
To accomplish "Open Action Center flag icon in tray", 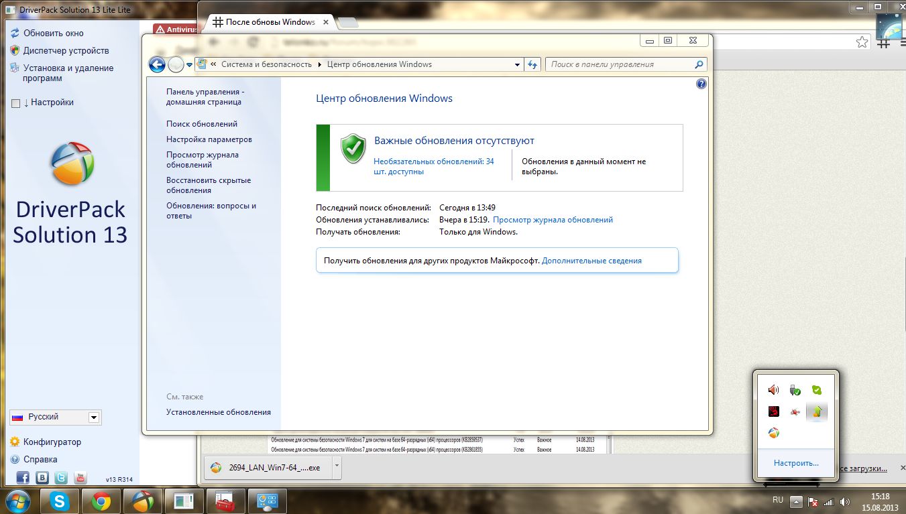I will (813, 501).
